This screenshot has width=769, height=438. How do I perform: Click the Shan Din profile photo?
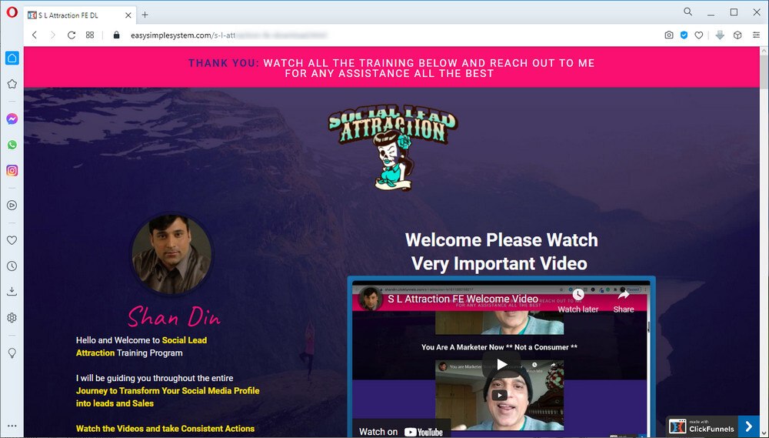(171, 254)
